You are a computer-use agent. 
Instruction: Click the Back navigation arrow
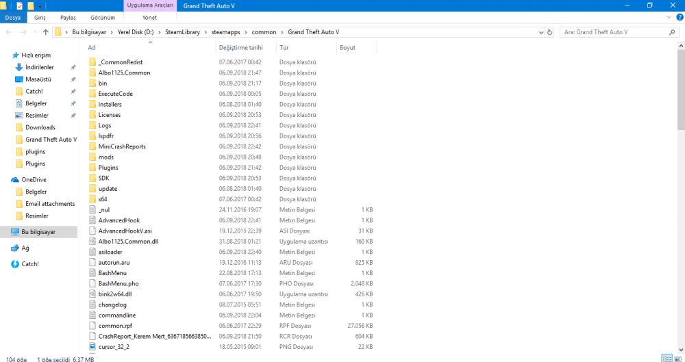(x=9, y=32)
